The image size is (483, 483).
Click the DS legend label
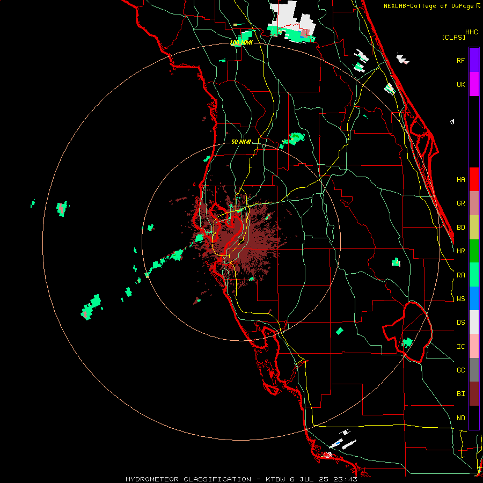(461, 323)
